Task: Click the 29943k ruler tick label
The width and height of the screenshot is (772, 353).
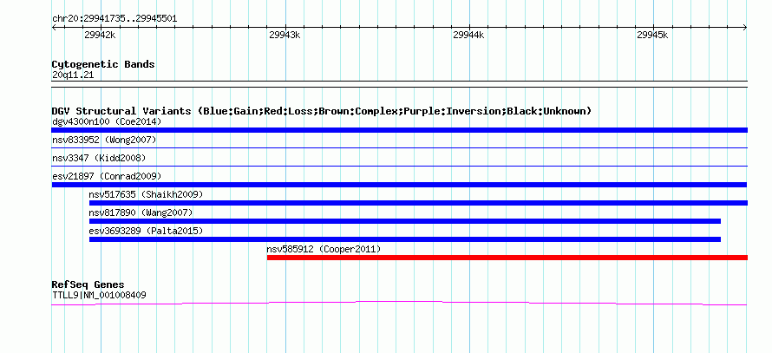Action: pos(285,35)
